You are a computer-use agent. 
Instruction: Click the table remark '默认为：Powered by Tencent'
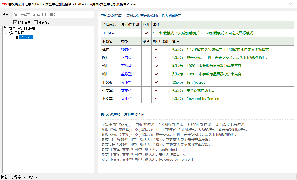pos(196,99)
